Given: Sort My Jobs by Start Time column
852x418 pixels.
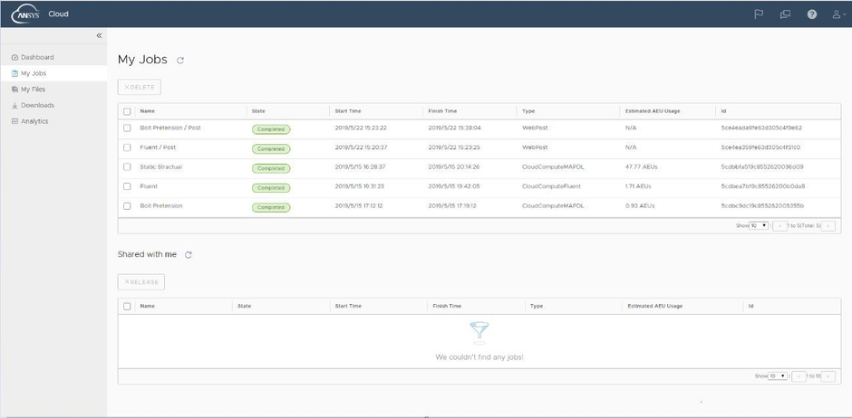Looking at the screenshot, I should click(348, 111).
